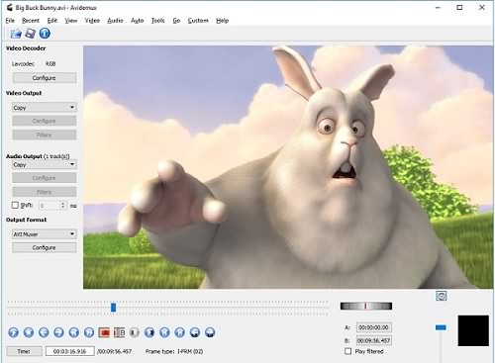The image size is (495, 363).
Task: Toggle Play filtered checkbox
Action: coord(347,351)
